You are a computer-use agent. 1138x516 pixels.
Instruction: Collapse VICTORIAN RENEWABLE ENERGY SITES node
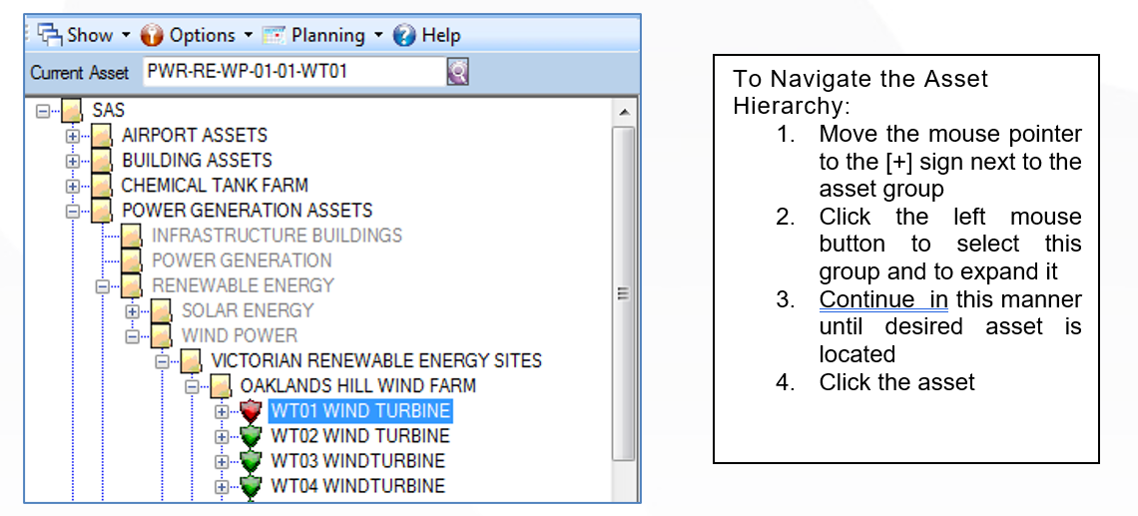161,361
